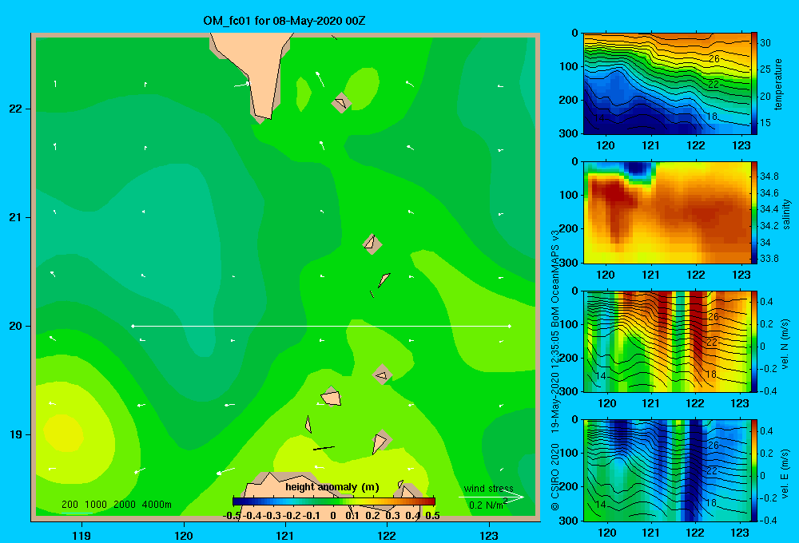Click the temperature color scale bar
Screen dimensions: 799x543
pos(754,84)
